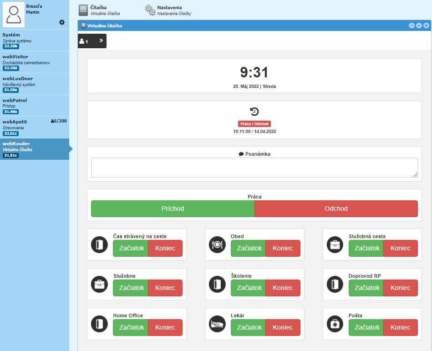This screenshot has width=432, height=351.
Task: Start Lekár with Začiatok button
Action: (248, 327)
